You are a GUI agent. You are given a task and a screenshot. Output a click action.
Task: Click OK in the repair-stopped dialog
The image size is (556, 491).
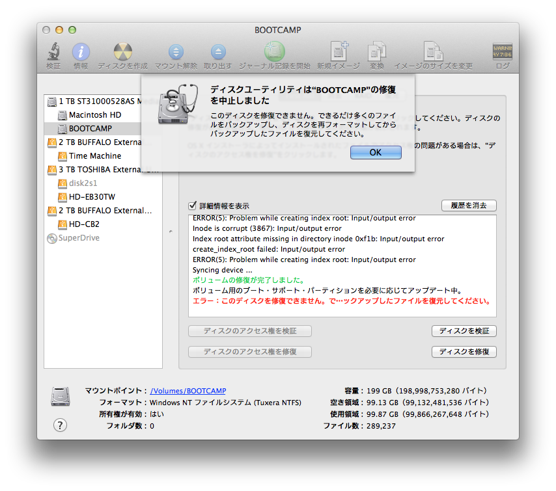376,153
